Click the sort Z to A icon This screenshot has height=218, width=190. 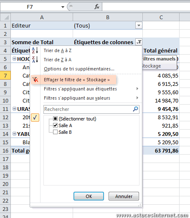click(x=35, y=60)
